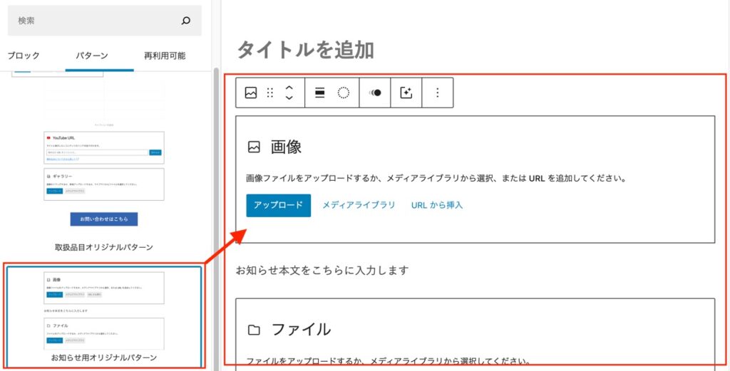Screen dimensions: 730x371
Task: Open the block options three-dot menu
Action: pos(438,93)
